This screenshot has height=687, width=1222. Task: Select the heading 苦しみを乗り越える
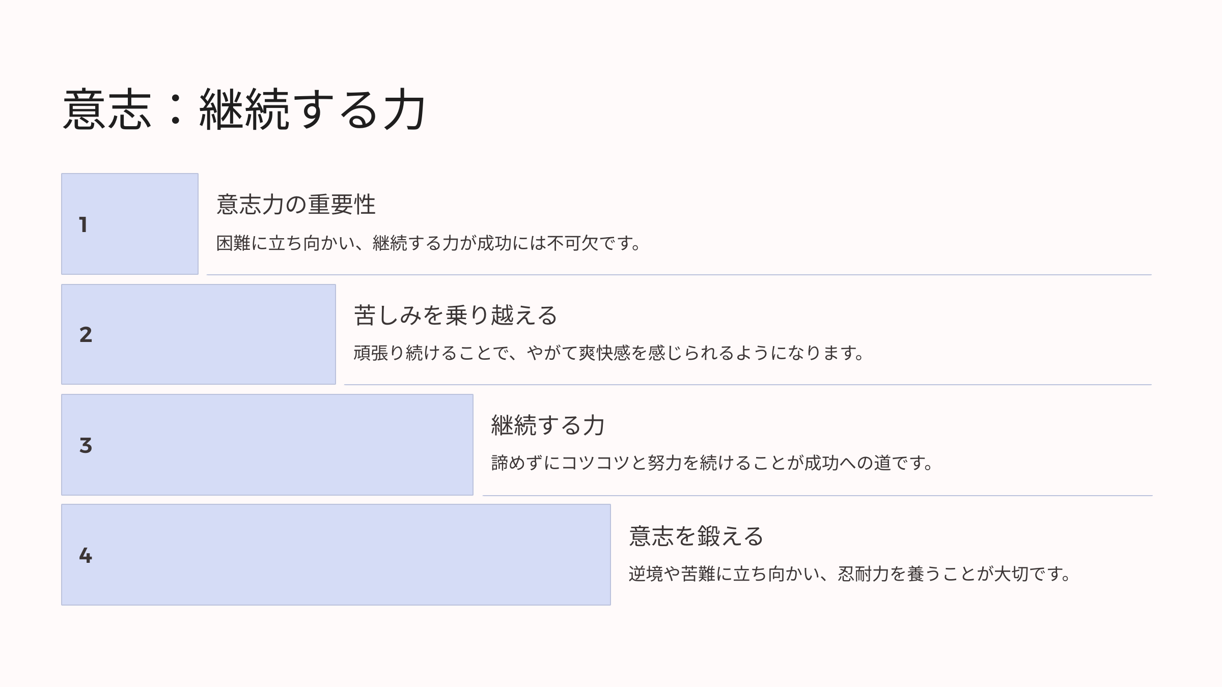point(456,315)
